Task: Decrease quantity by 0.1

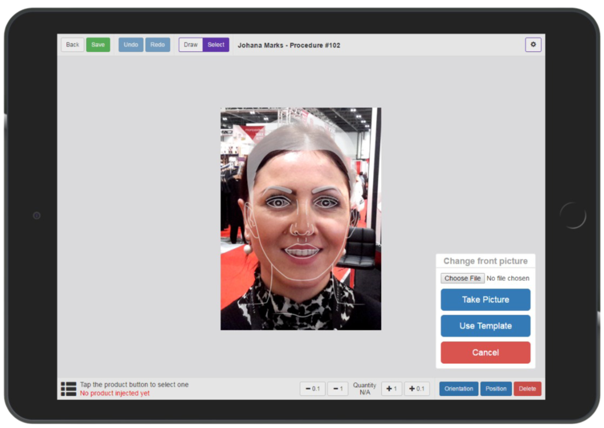Action: 313,389
